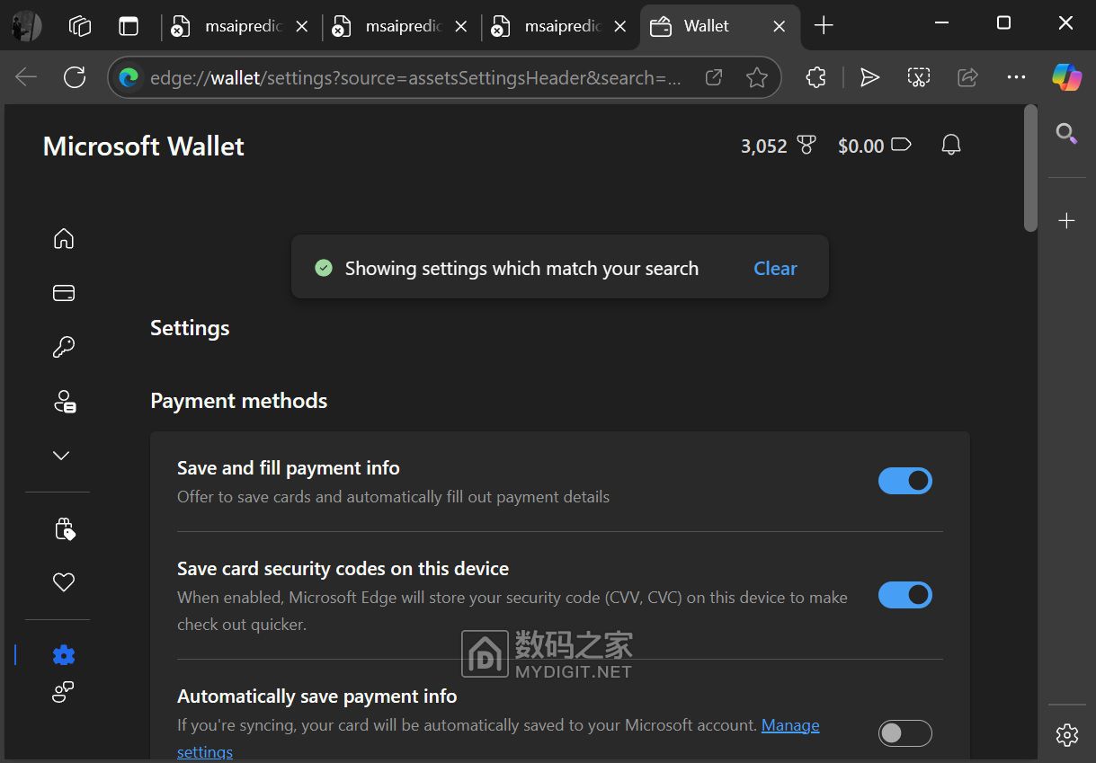Open the Extensions puzzle icon
Screen dimensions: 1096x763
[816, 77]
